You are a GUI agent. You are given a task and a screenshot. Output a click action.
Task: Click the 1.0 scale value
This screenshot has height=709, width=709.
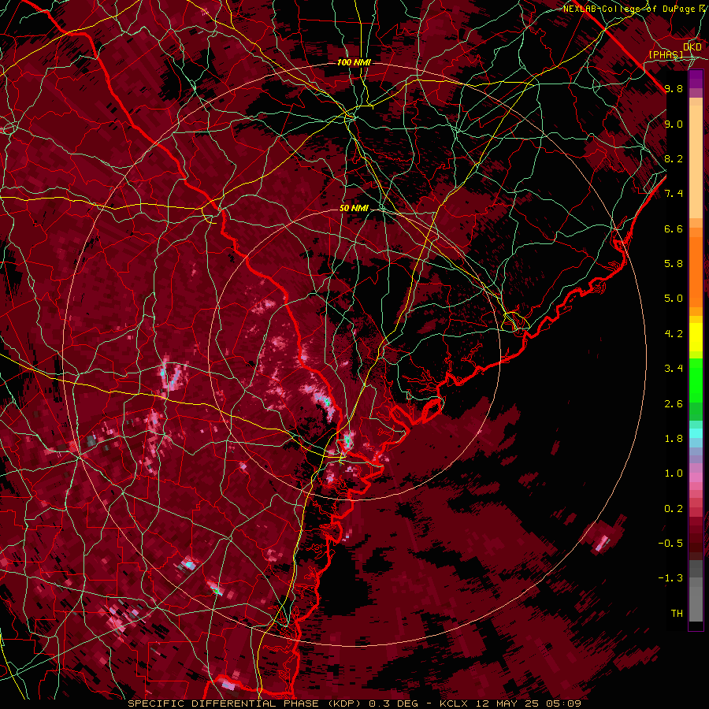(674, 473)
